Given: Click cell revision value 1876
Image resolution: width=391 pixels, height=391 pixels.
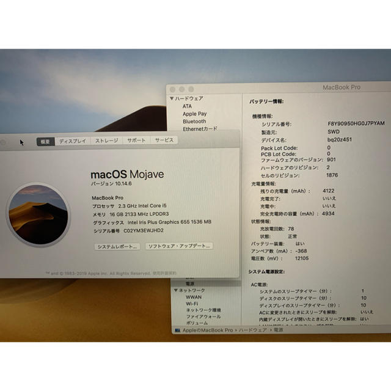Looking at the screenshot, I should (332, 175).
